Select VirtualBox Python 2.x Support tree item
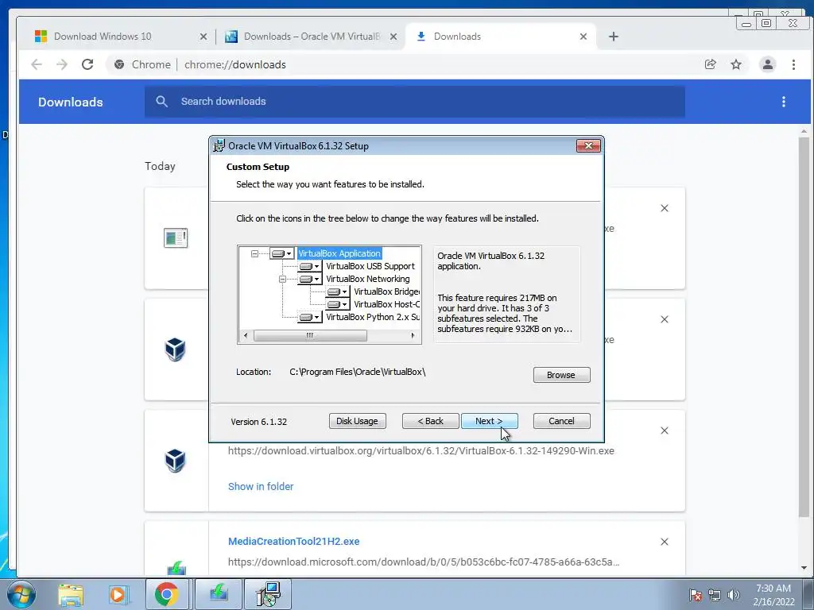 [373, 317]
